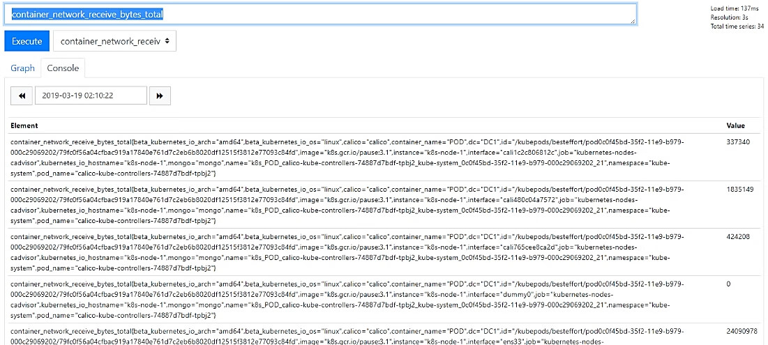
Task: Select result row with interface cali765cee8ca2d
Action: pyautogui.click(x=349, y=252)
